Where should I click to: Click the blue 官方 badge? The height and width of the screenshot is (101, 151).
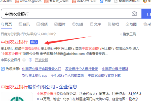coord(34,42)
